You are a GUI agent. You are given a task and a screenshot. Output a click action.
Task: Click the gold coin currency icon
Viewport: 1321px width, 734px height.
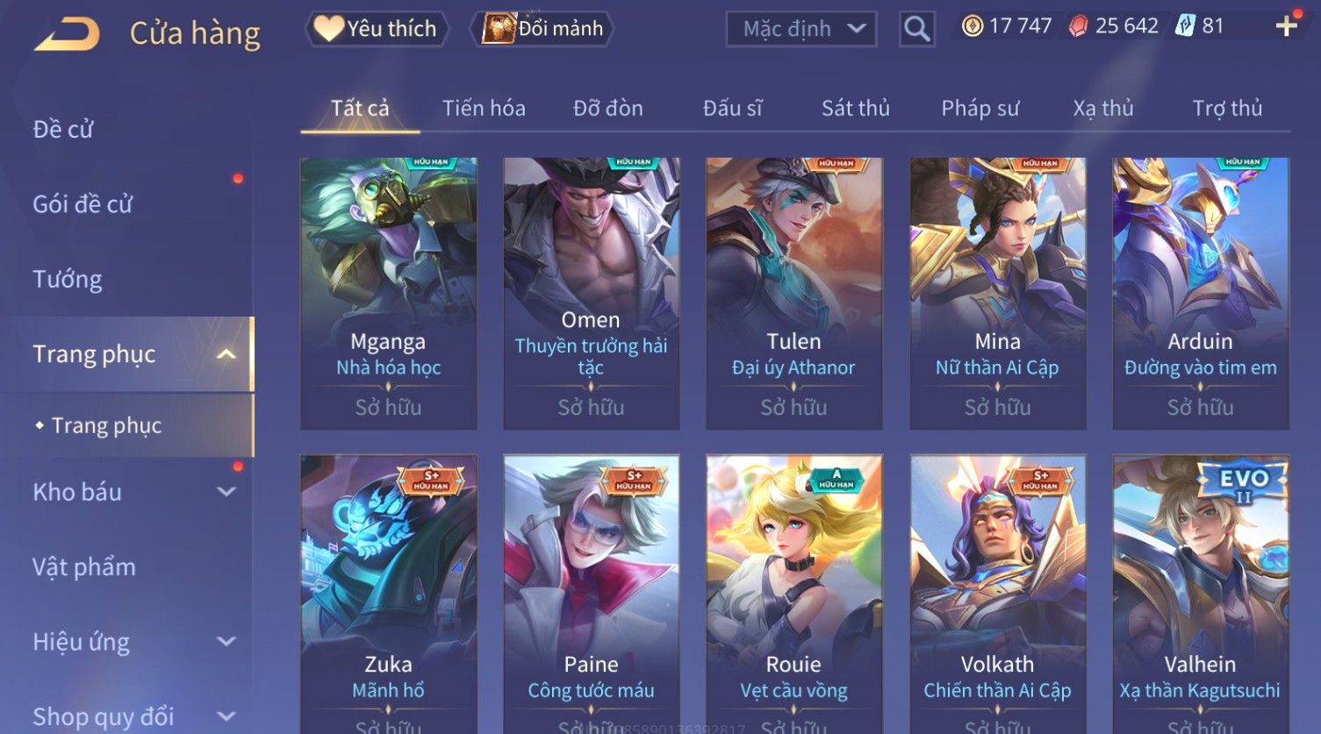click(972, 26)
